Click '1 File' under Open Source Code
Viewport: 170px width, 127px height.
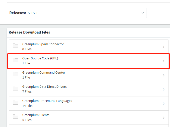pos(26,63)
